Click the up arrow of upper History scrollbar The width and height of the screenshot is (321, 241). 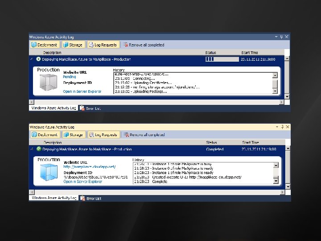[275, 75]
